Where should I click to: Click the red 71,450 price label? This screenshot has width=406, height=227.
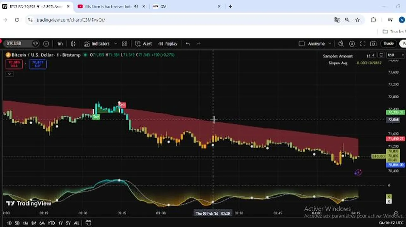(396, 139)
